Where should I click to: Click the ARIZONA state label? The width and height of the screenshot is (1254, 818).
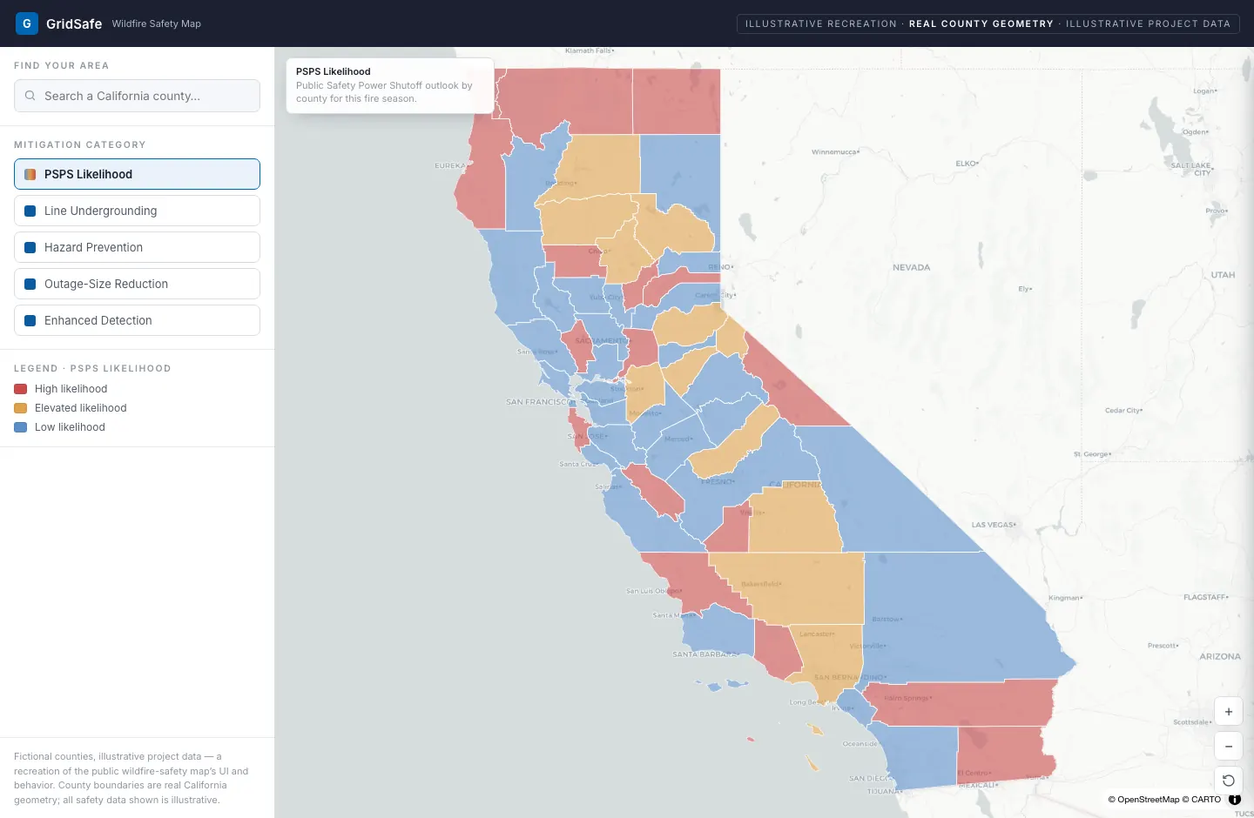tap(1220, 656)
